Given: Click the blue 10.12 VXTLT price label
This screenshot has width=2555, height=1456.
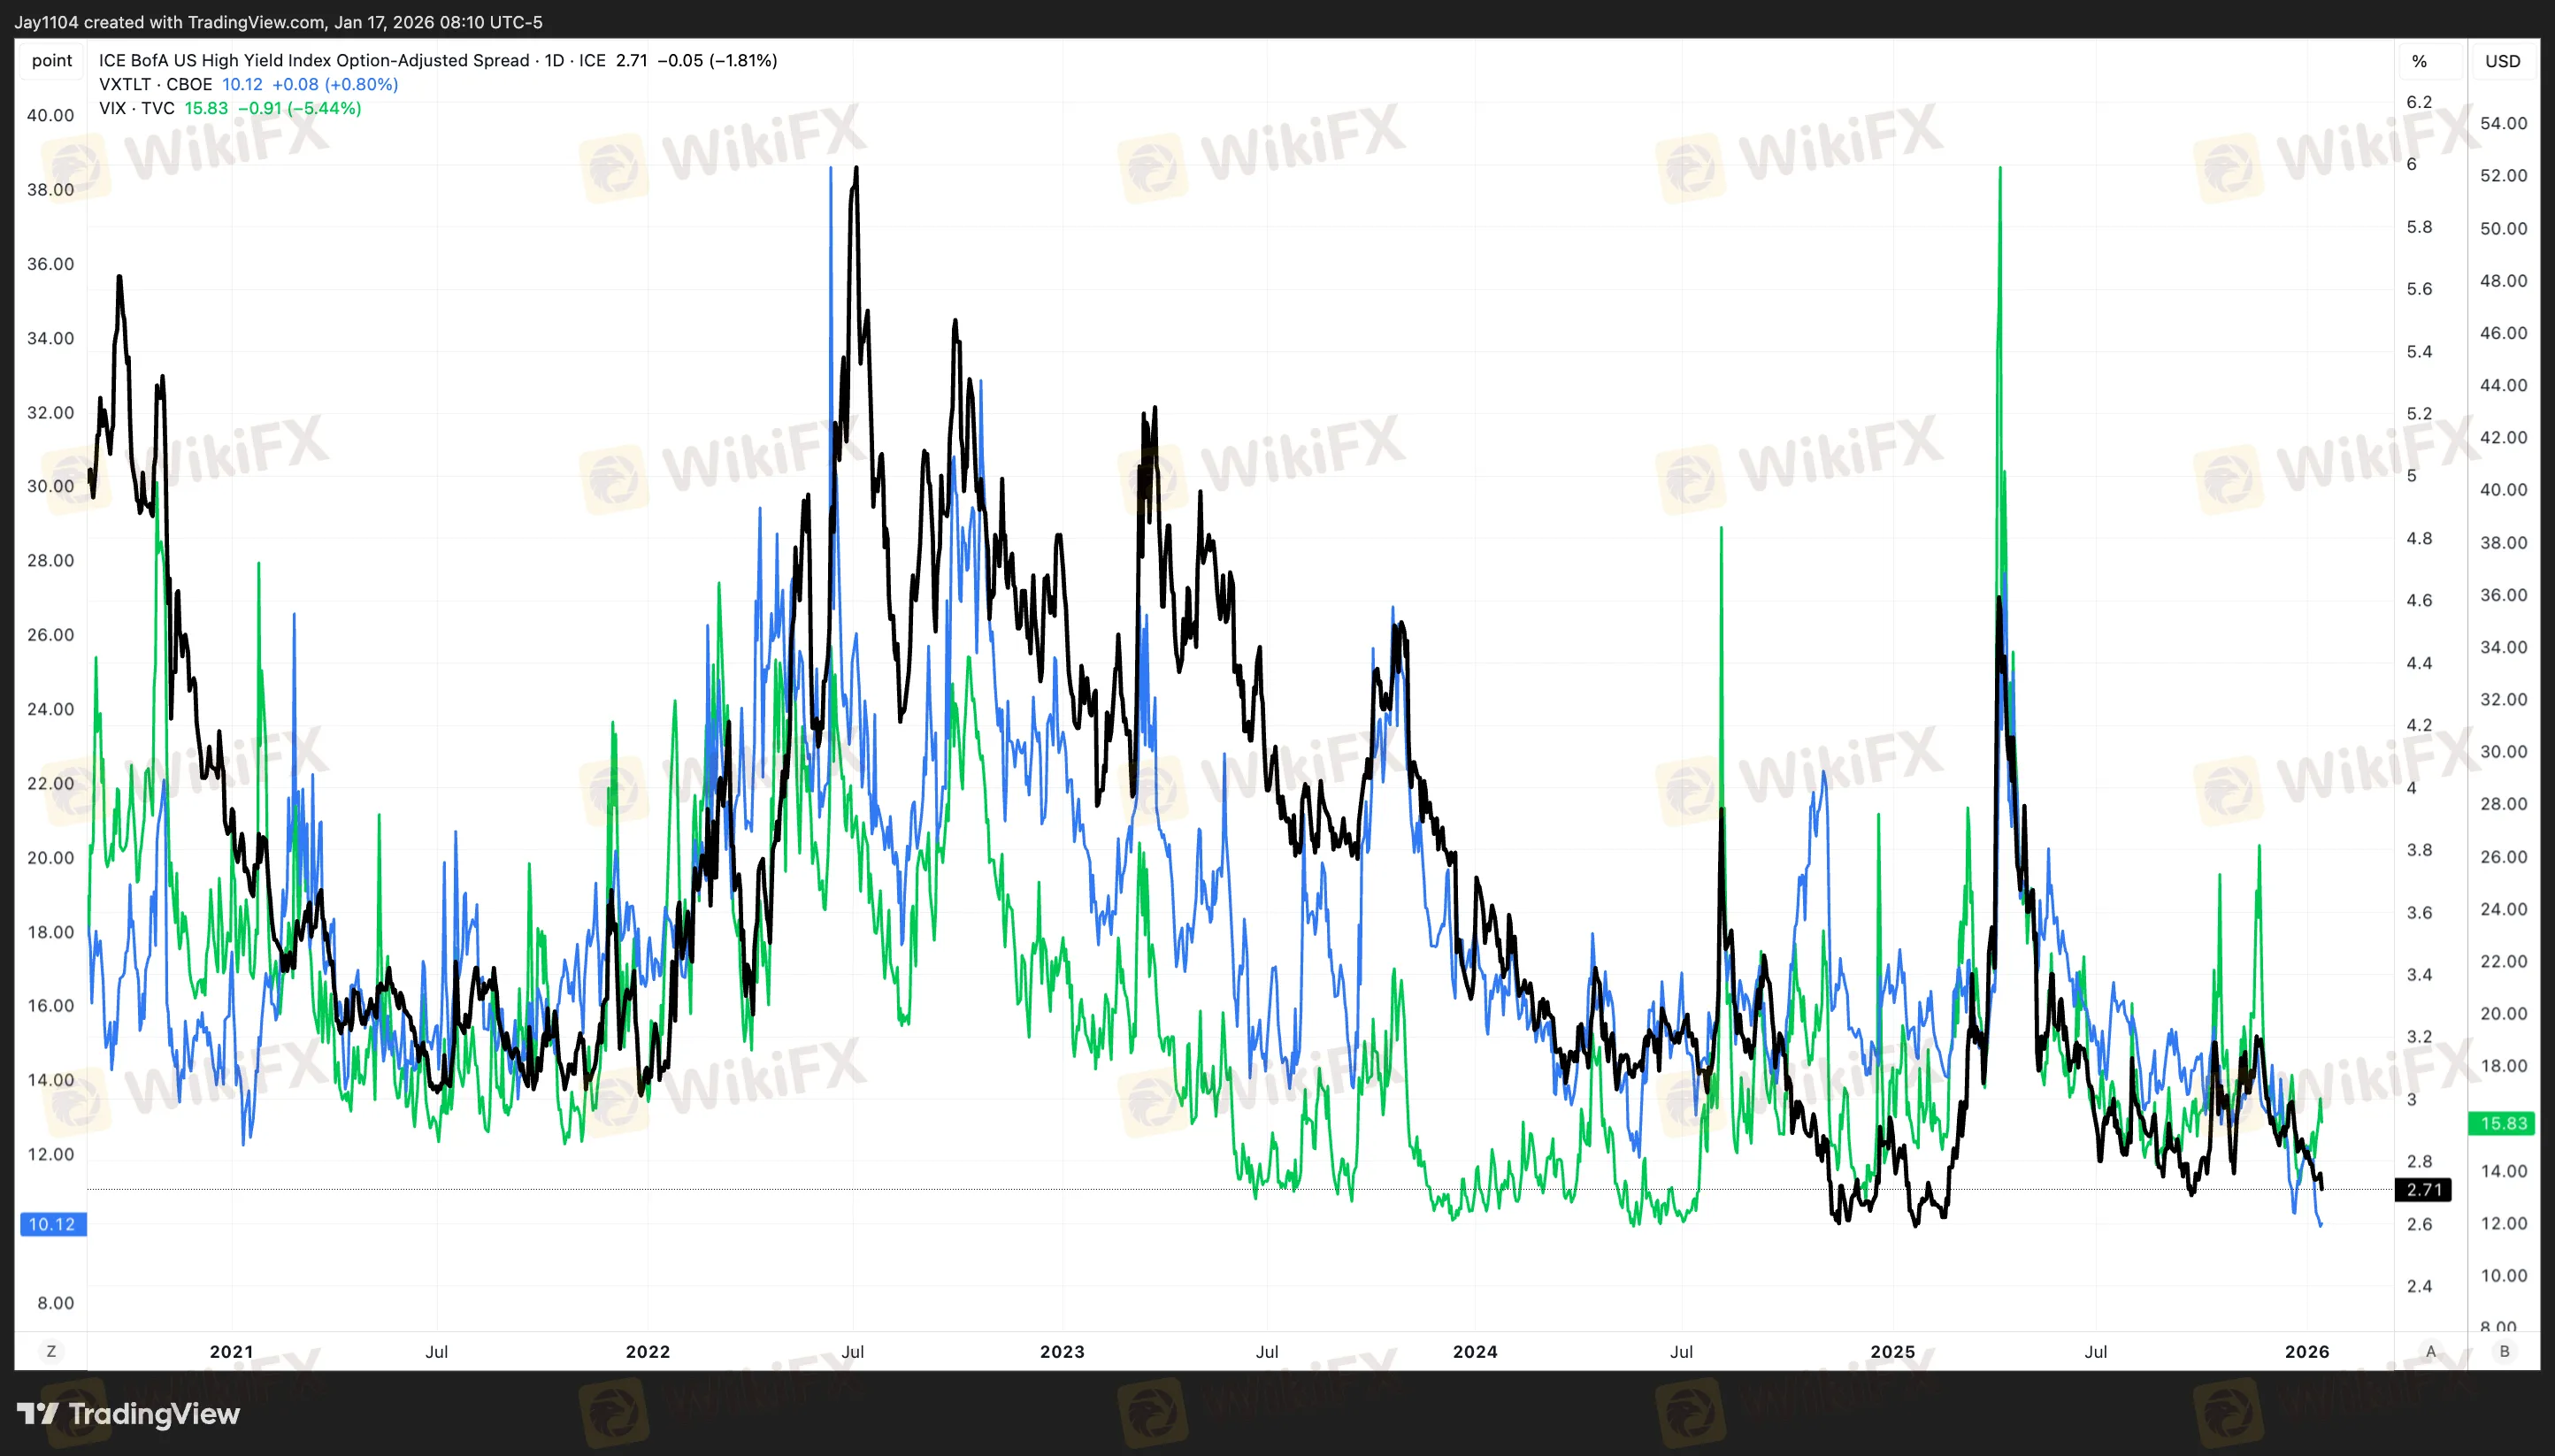Looking at the screenshot, I should coord(52,1224).
